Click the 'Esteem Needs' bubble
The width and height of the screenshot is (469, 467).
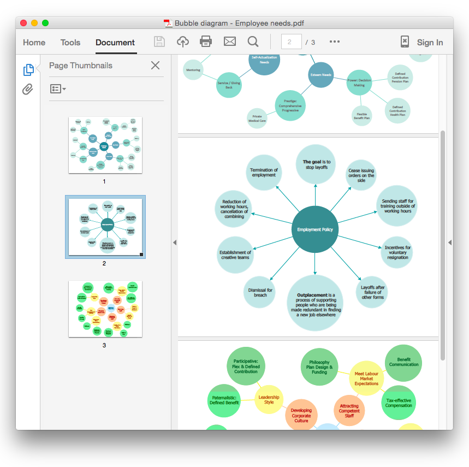point(320,75)
